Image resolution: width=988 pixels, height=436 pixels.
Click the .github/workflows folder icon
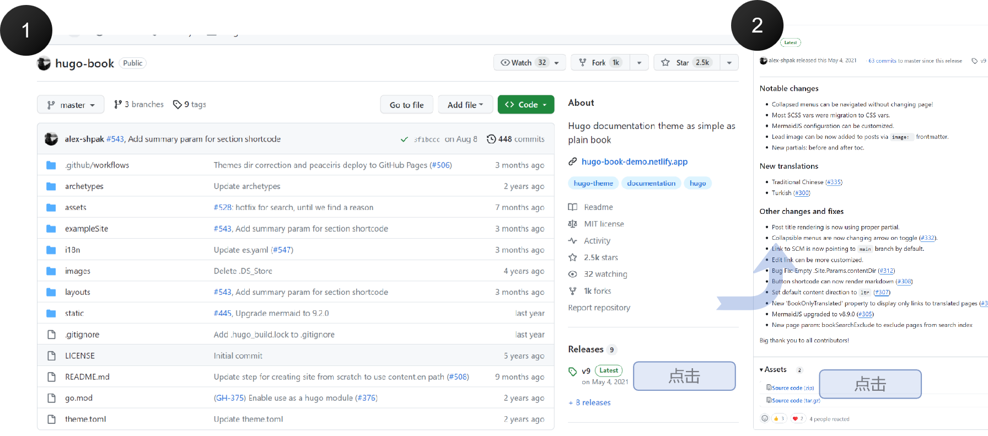click(51, 165)
